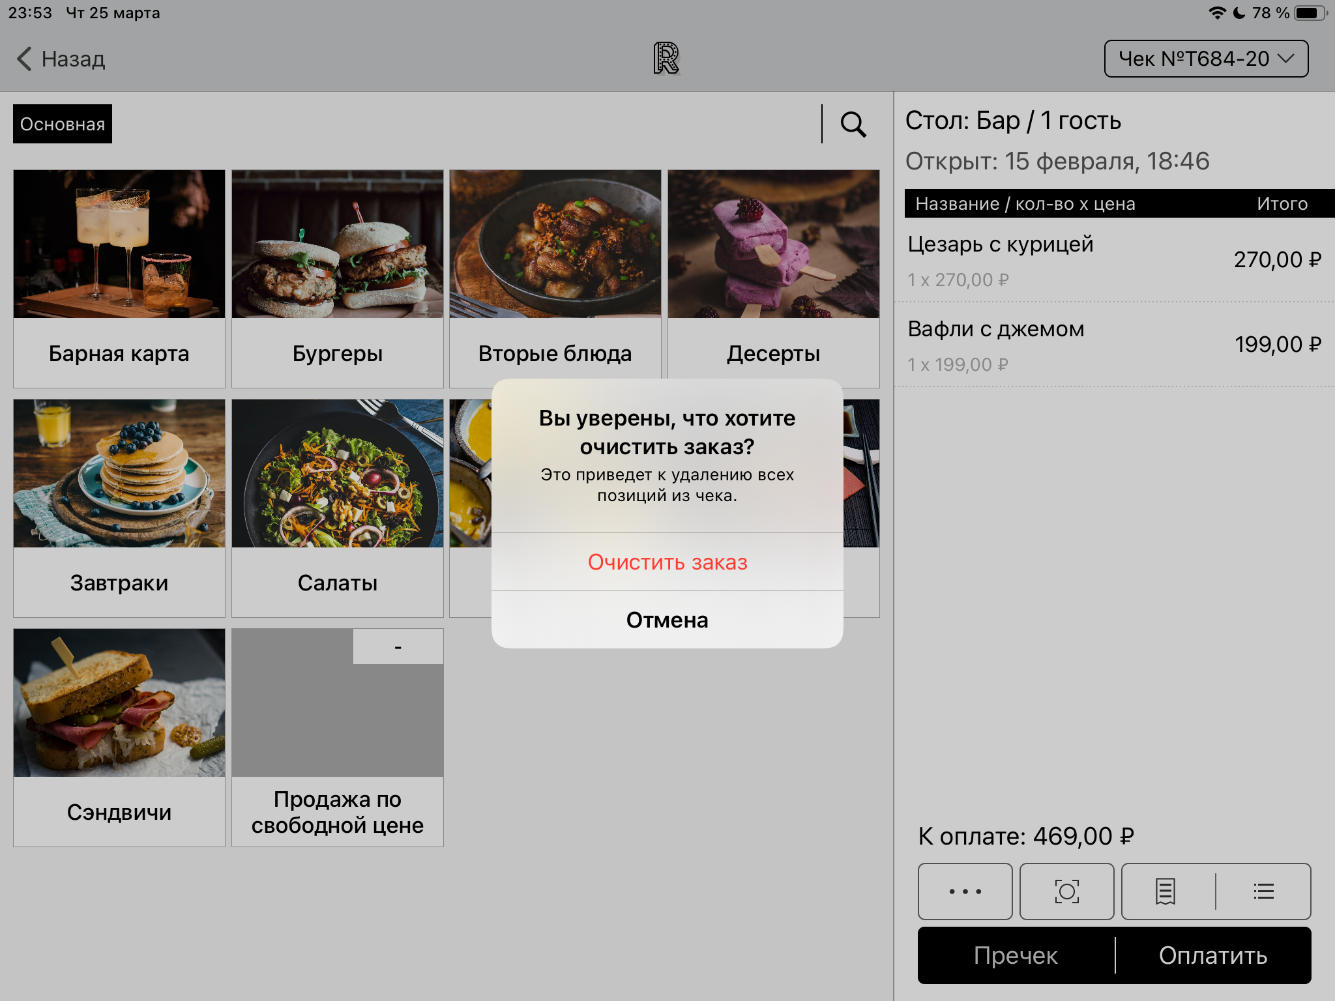Tap the R logo in the header
The image size is (1335, 1001).
[x=666, y=59]
